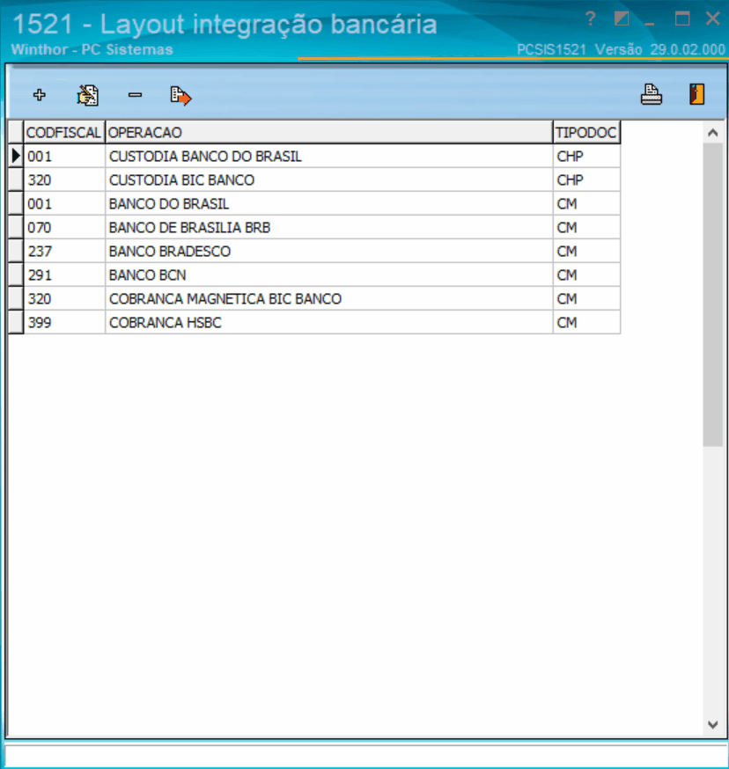This screenshot has height=769, width=729.
Task: Click the TIPODOC column header
Action: click(586, 132)
